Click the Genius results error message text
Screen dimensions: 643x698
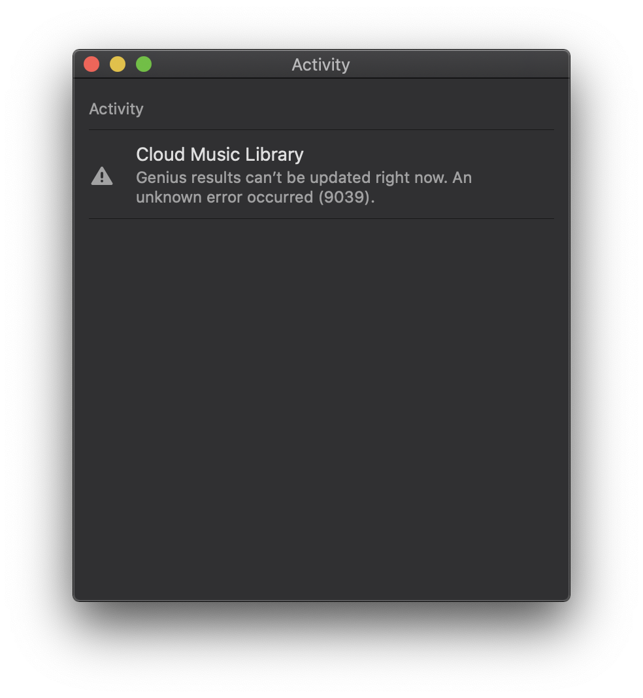tap(304, 188)
